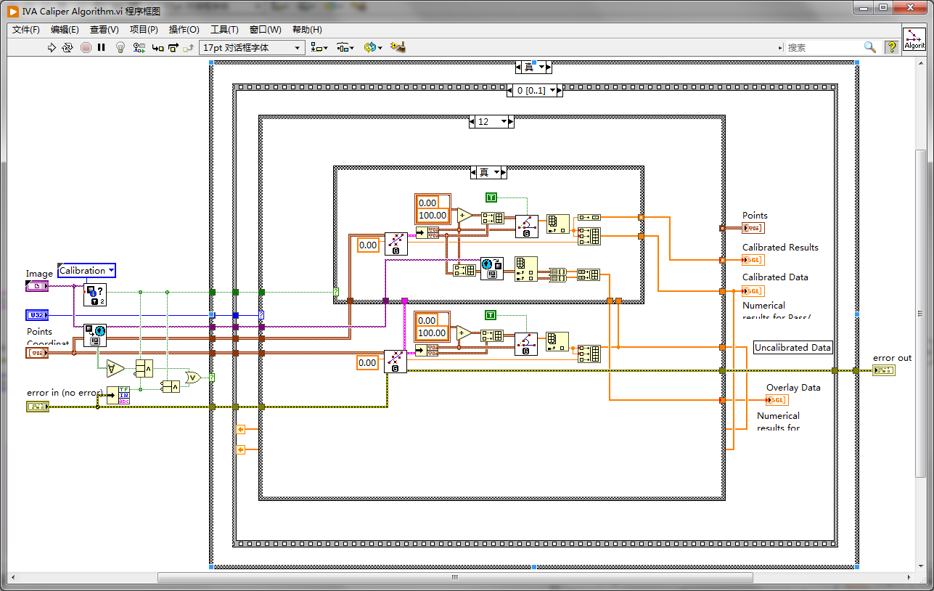Click the upper line-fit geometry VI node
Screen dimensions: 934x591
(x=396, y=244)
